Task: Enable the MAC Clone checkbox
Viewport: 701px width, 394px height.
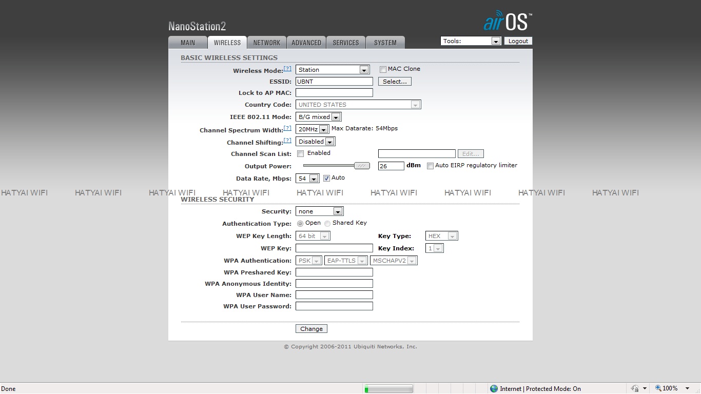Action: tap(383, 69)
